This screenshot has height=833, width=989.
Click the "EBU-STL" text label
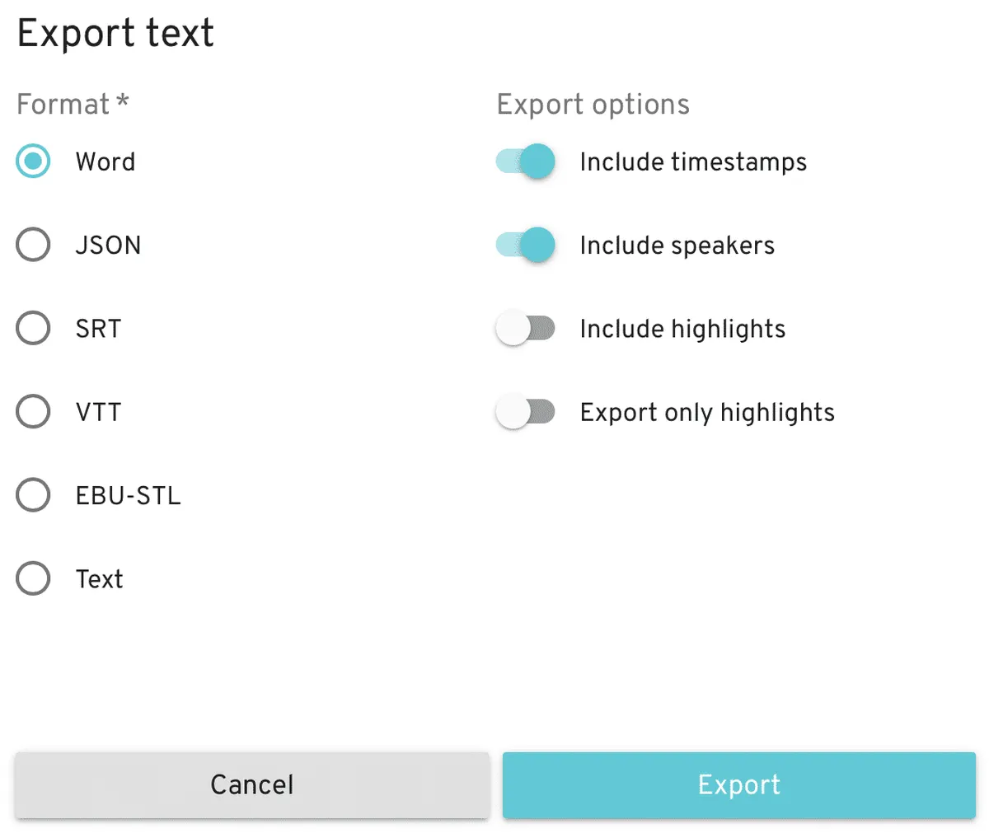coord(128,496)
